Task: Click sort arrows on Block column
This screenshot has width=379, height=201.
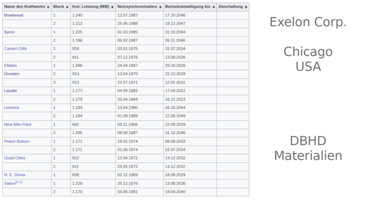Action: tap(67, 7)
